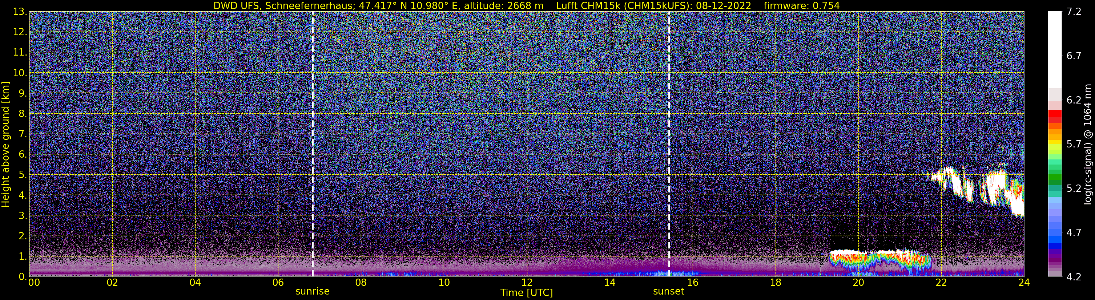Click the time axis tick label 14
Image resolution: width=1095 pixels, height=300 pixels.
[x=609, y=283]
